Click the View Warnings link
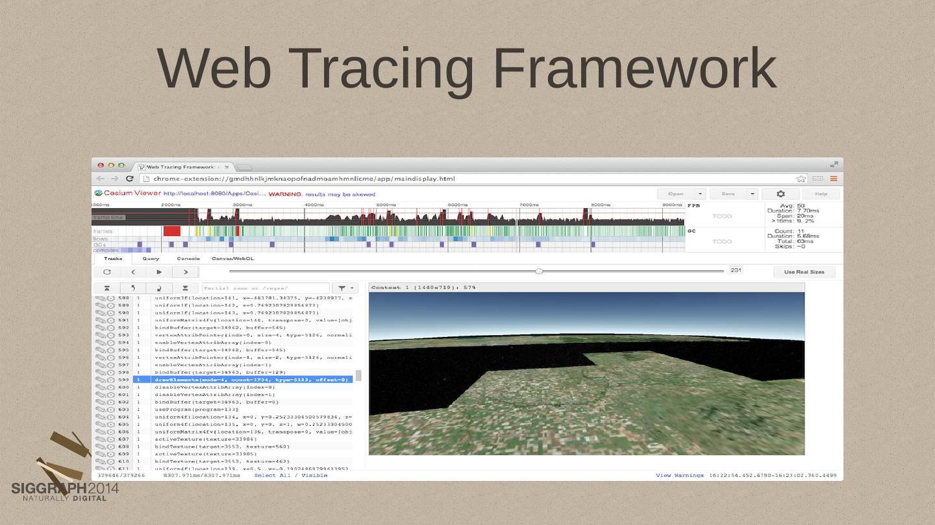Screen dimensions: 935x525 click(679, 476)
